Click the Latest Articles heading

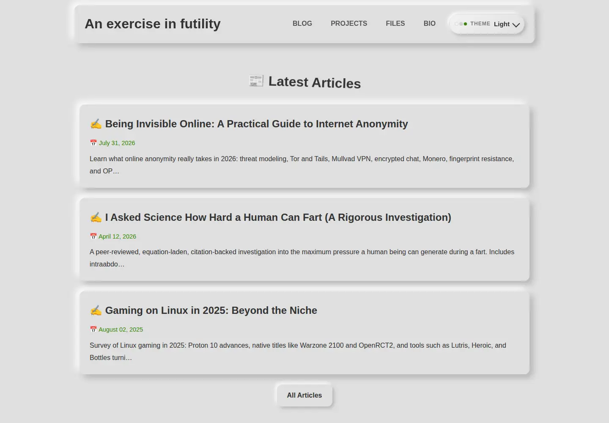pyautogui.click(x=315, y=82)
